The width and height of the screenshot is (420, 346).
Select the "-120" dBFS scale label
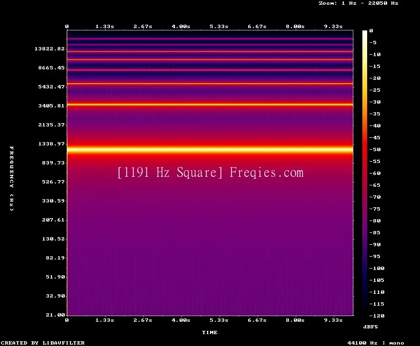[377, 316]
